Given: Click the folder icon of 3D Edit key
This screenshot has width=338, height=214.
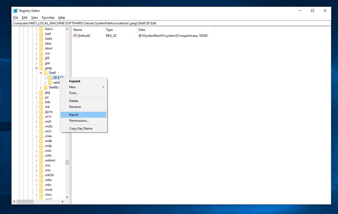Looking at the screenshot, I should (x=50, y=78).
